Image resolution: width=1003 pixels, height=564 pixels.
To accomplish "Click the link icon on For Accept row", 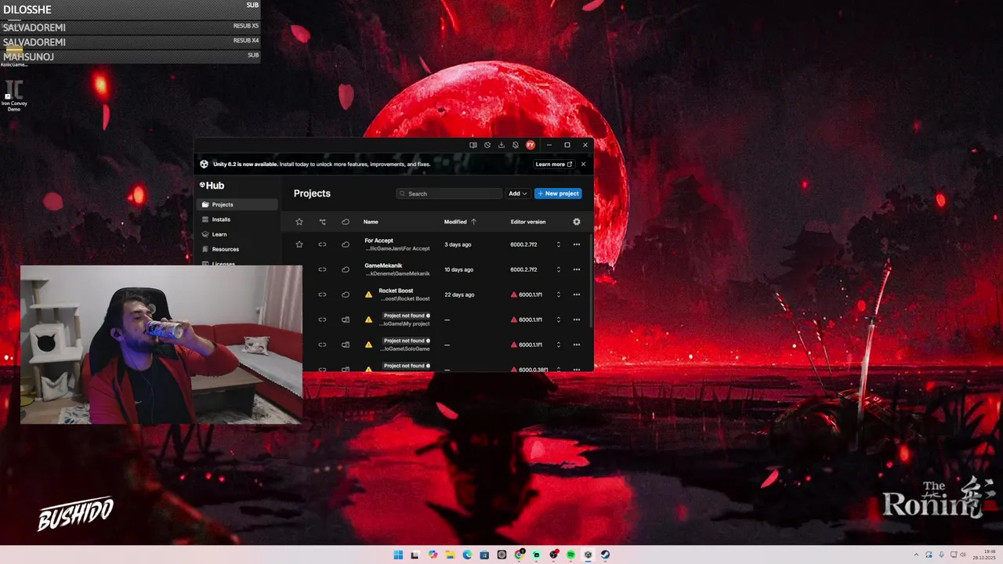I will pos(322,244).
